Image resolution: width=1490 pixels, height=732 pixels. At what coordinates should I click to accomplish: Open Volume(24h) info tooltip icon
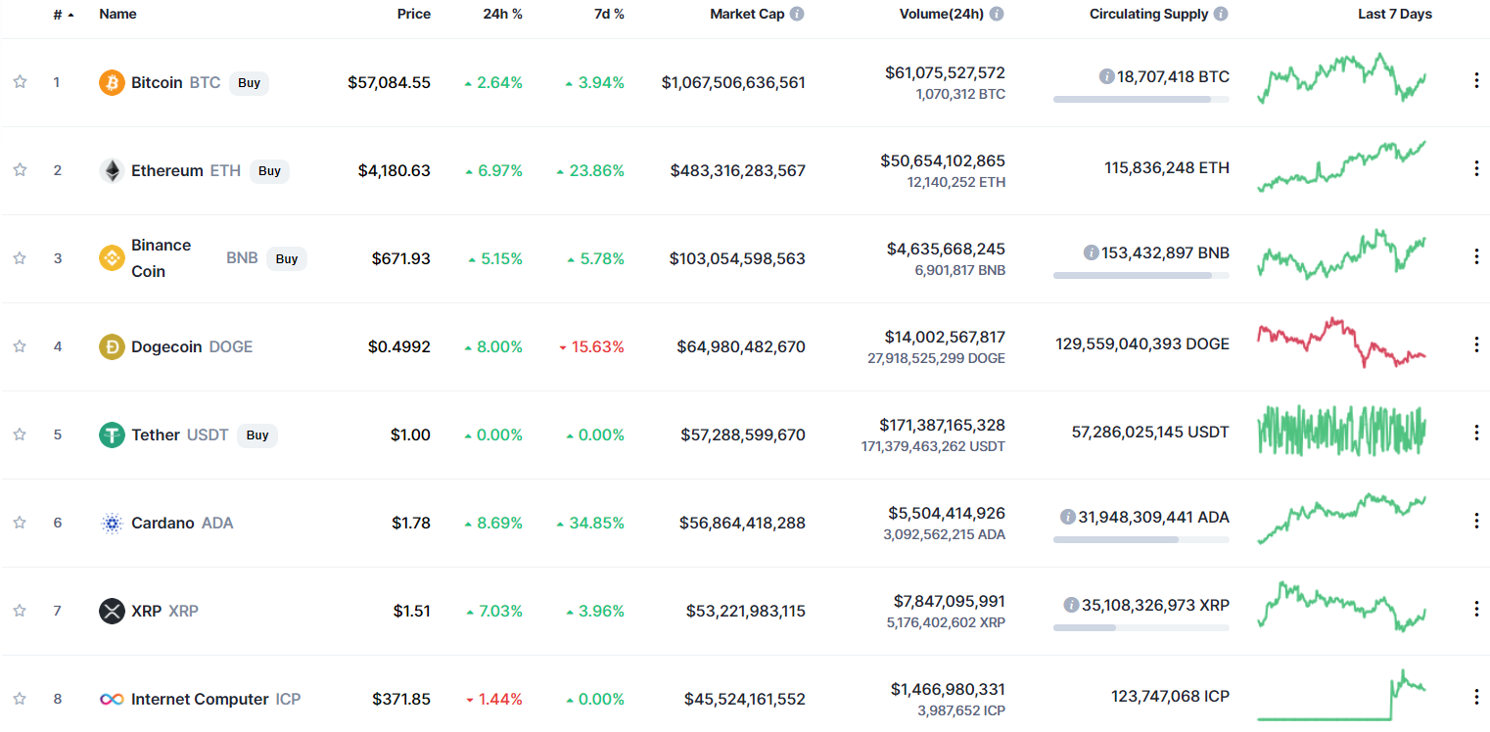coord(997,14)
